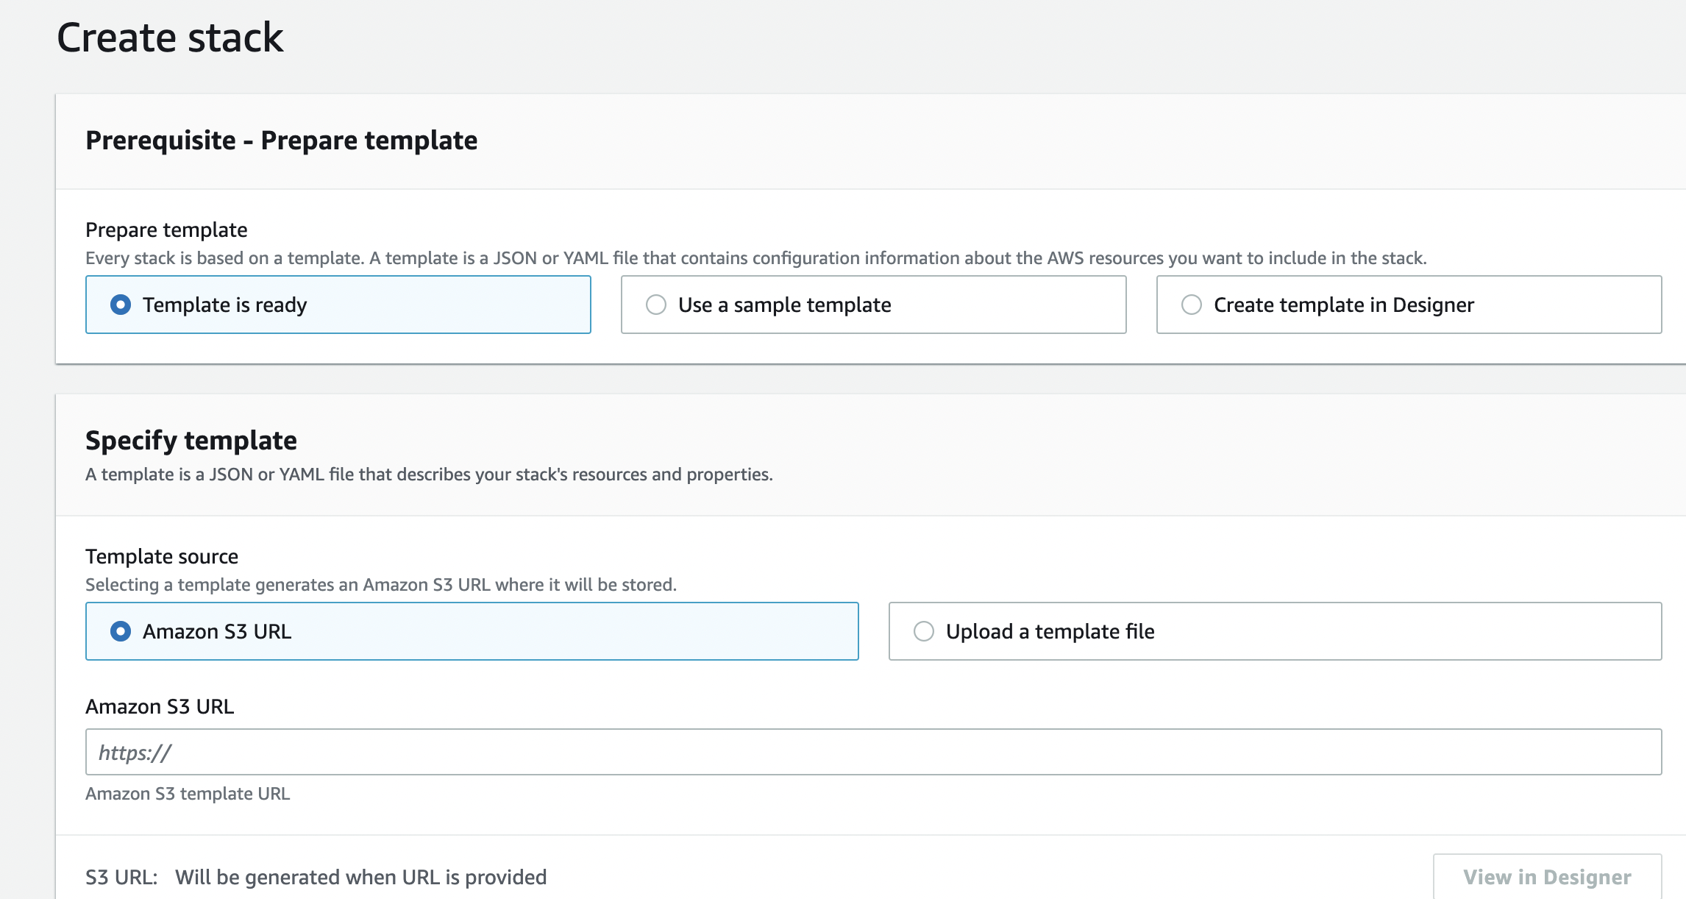Click 'Selecting a template generates an Amazon S3 URL' text
Image resolution: width=1686 pixels, height=899 pixels.
coord(381,585)
